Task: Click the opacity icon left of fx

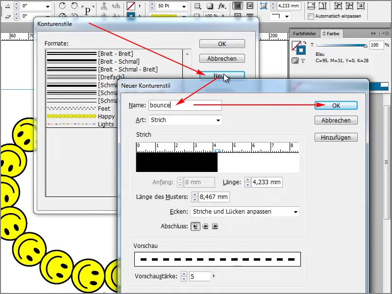Action: [x=197, y=6]
